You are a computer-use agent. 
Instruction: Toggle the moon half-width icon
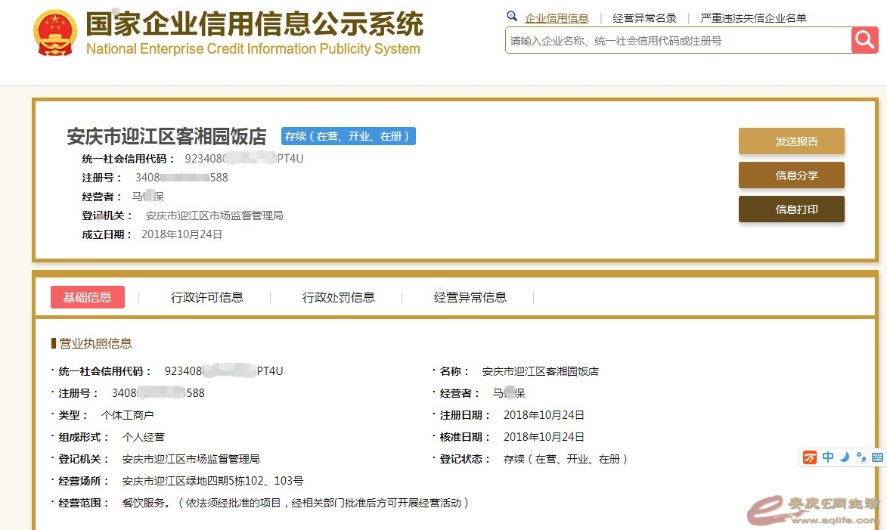click(845, 457)
